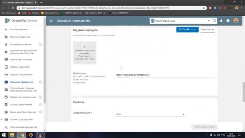This screenshot has height=138, width=245.
Task: Open Chrome profile avatar in toolbar
Action: [237, 8]
